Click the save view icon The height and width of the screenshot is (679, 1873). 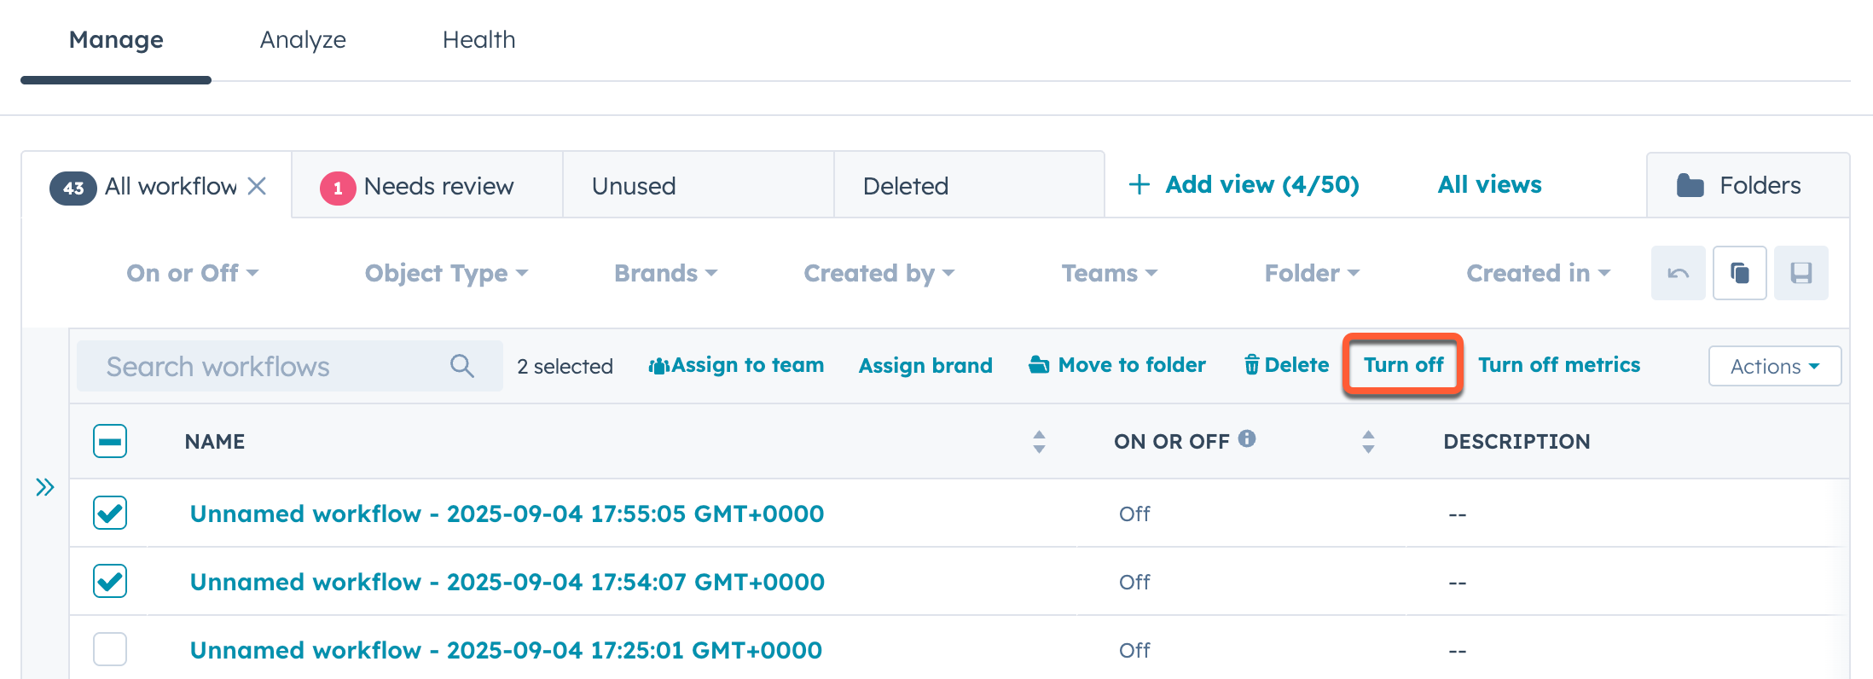[1801, 273]
